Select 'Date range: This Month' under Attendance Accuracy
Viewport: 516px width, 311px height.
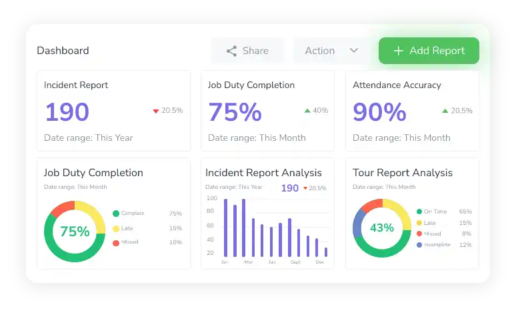pos(401,137)
